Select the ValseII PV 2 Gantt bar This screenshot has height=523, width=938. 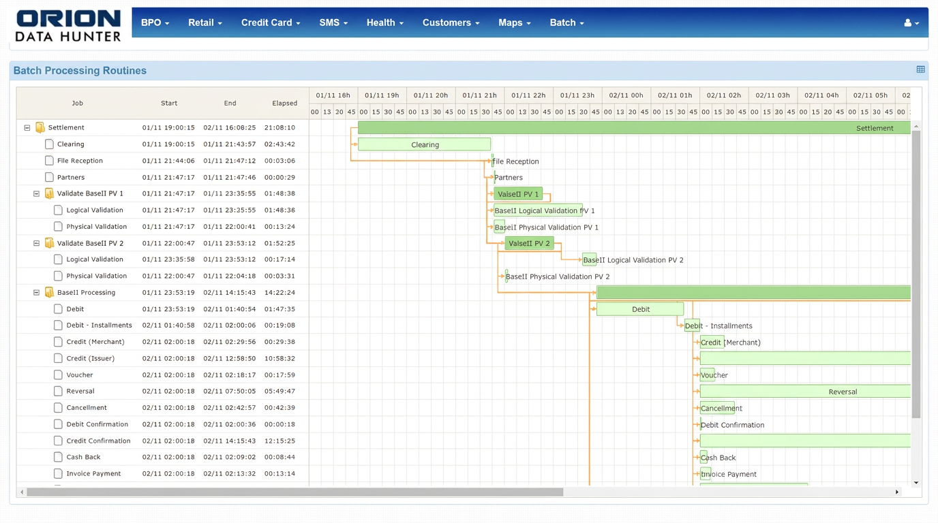529,243
